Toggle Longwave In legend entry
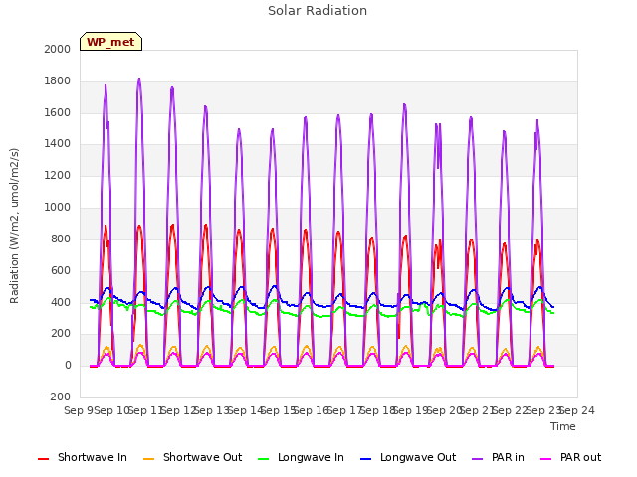This screenshot has height=477, width=637. click(301, 457)
